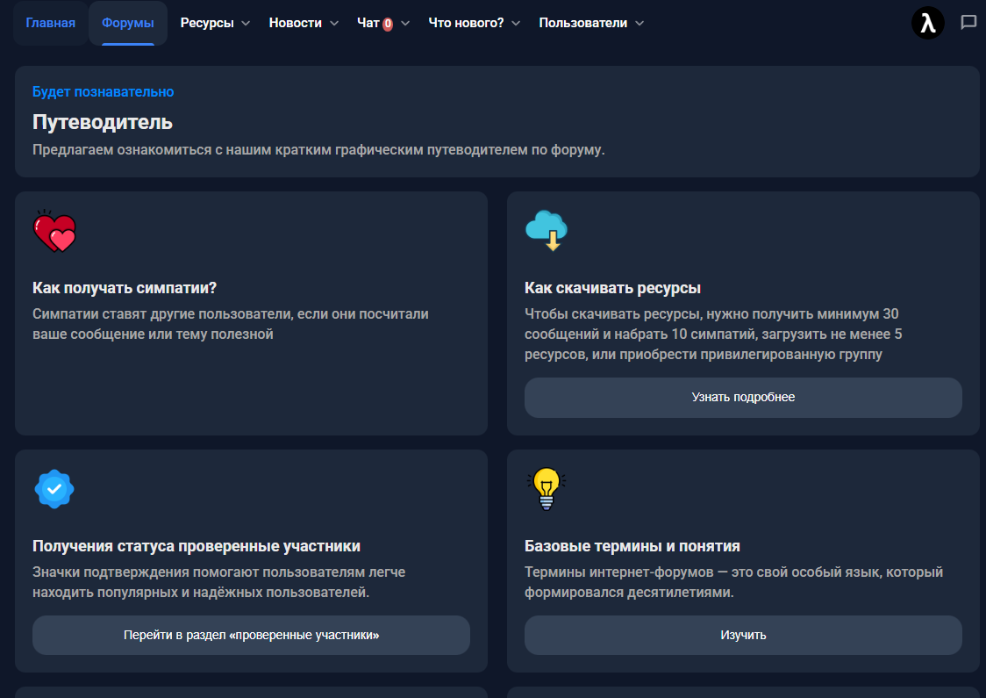The width and height of the screenshot is (986, 698).
Task: Open the chat bubble messages icon
Action: pyautogui.click(x=968, y=23)
